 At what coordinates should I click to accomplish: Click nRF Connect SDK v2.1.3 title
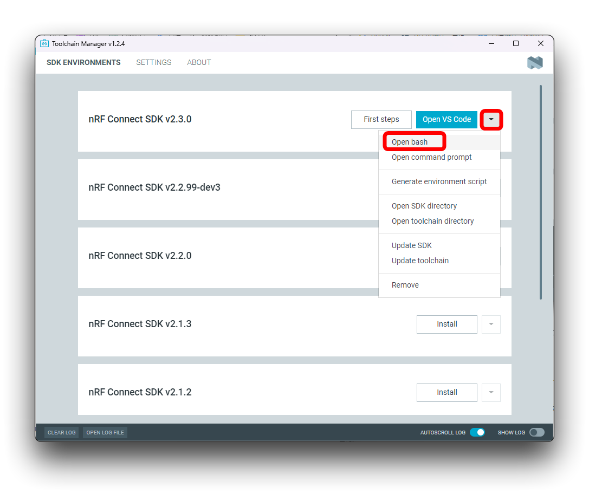(x=140, y=324)
